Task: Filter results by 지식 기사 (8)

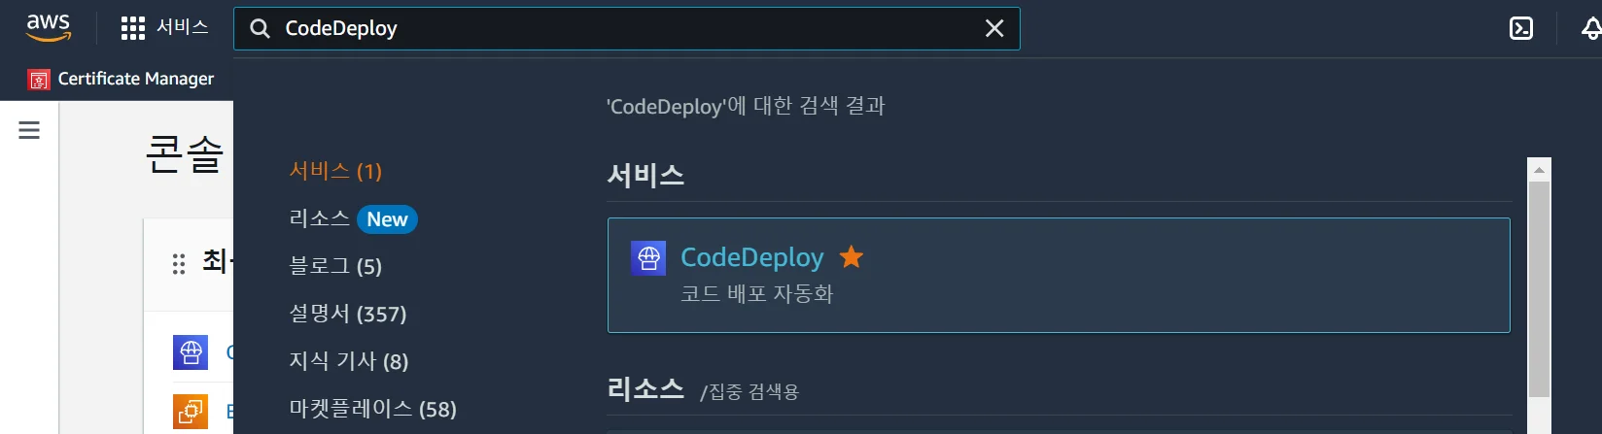Action: click(349, 361)
